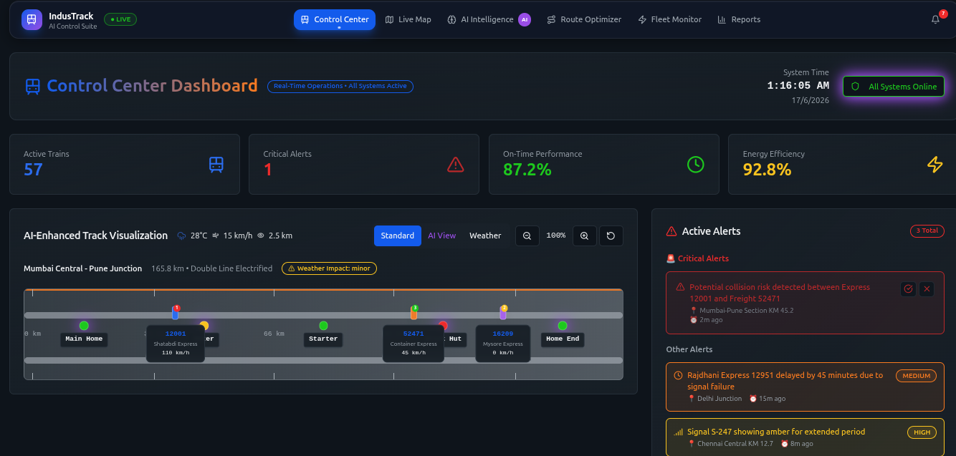Click the clock icon on Rajdhani Express alert
Screen dimensions: 956x456
679,375
